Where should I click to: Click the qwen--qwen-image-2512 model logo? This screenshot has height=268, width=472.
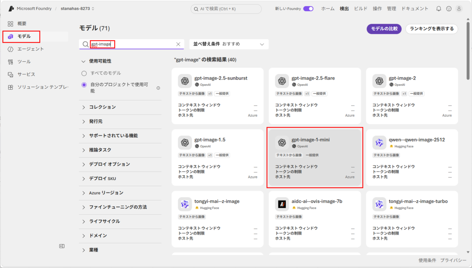click(x=379, y=143)
